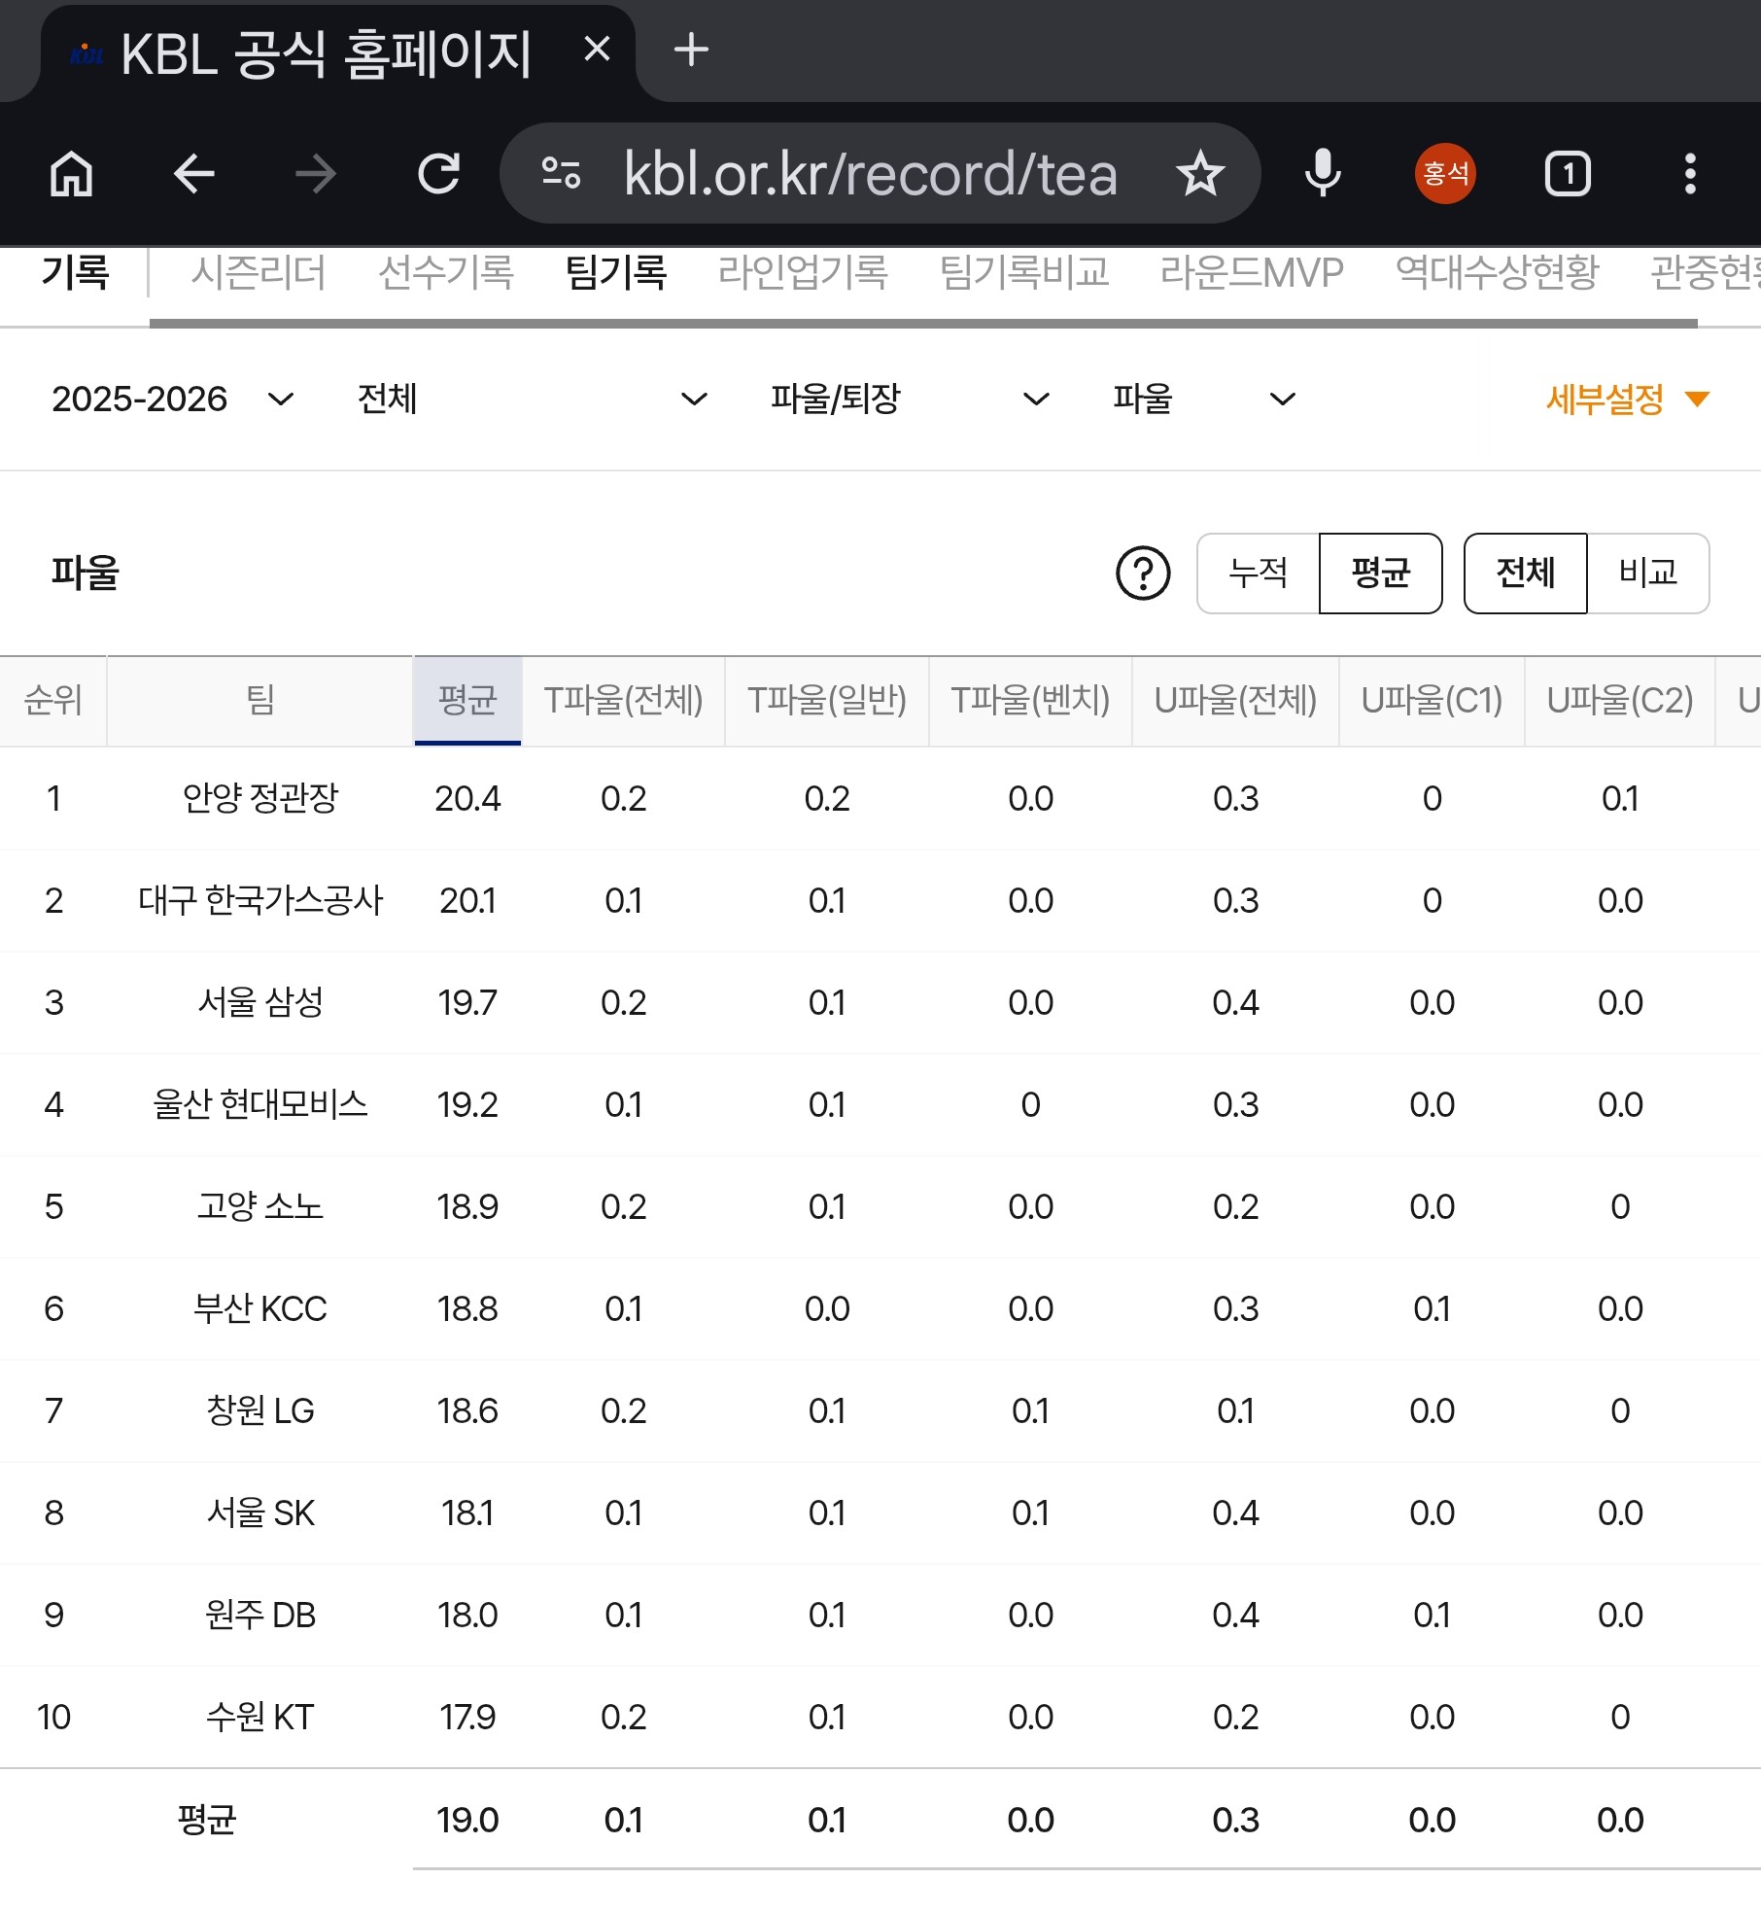This screenshot has width=1761, height=1913.
Task: Tap the browser home icon
Action: tap(72, 175)
